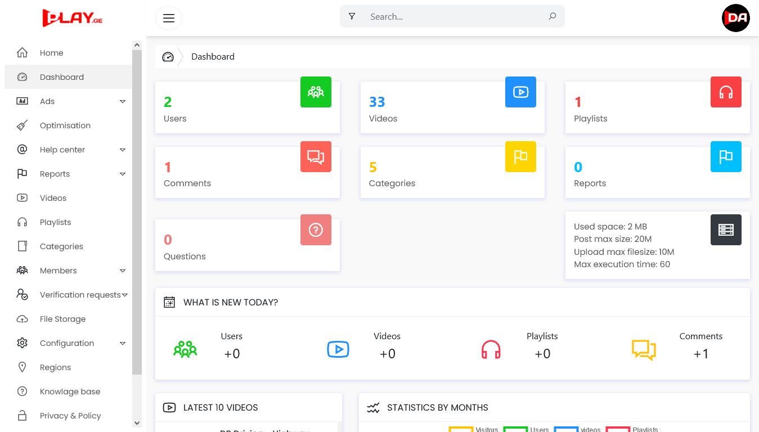Click into the Search input field

coord(456,17)
